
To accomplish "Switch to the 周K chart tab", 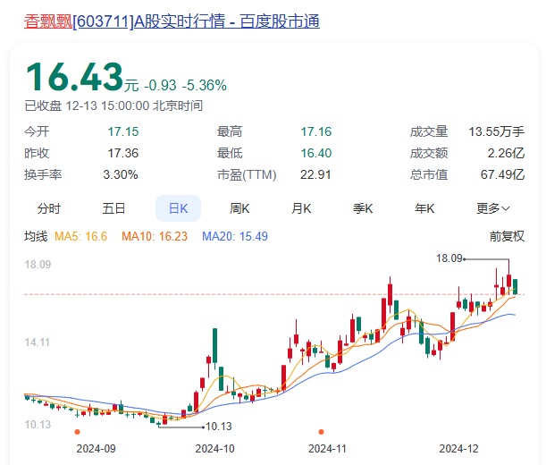I will click(239, 208).
